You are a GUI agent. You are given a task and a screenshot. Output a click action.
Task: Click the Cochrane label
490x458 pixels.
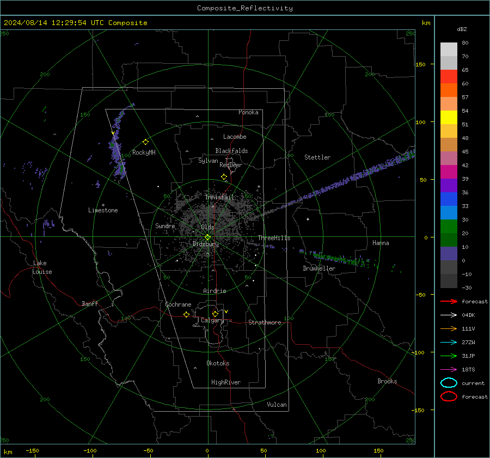178,304
